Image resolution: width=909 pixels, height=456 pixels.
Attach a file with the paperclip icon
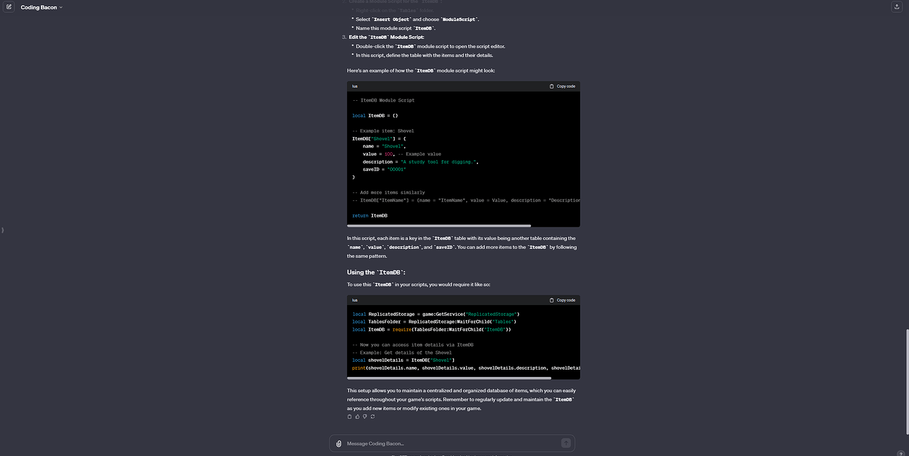click(x=339, y=443)
